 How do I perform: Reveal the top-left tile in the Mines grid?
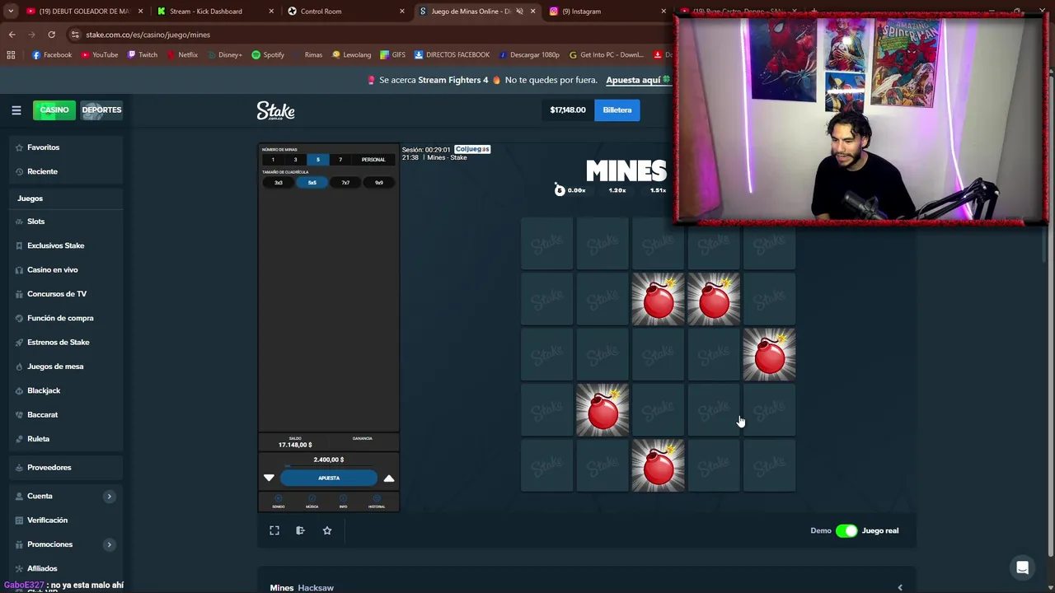(x=546, y=244)
